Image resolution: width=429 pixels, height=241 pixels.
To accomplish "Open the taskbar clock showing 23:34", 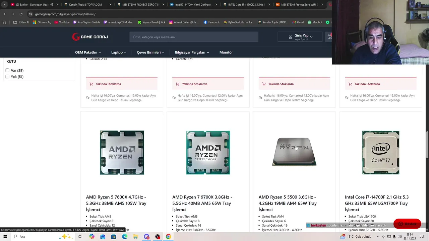I will click(x=410, y=237).
